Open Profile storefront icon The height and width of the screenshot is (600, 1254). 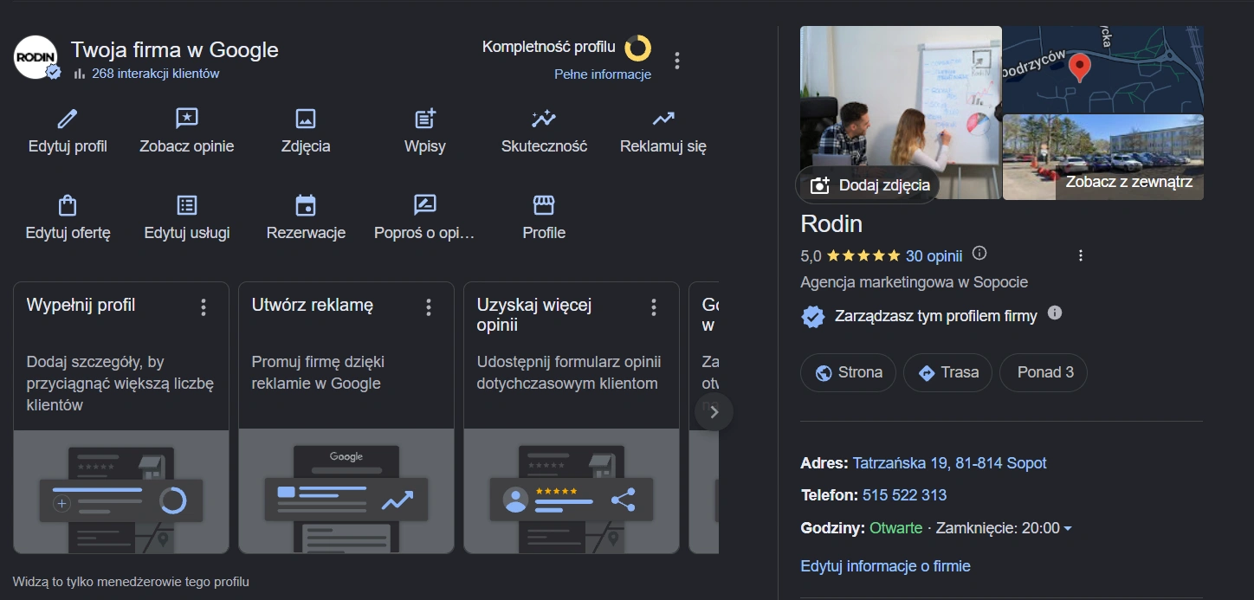[x=544, y=205]
